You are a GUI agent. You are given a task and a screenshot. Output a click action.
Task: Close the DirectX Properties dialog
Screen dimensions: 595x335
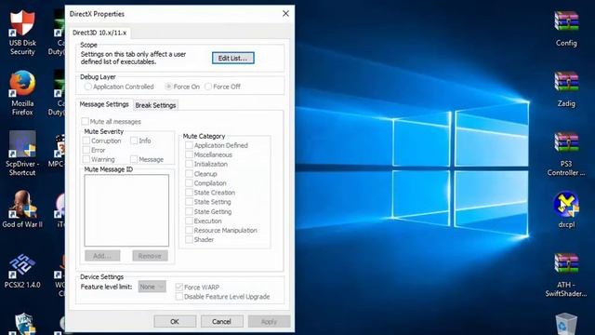285,14
